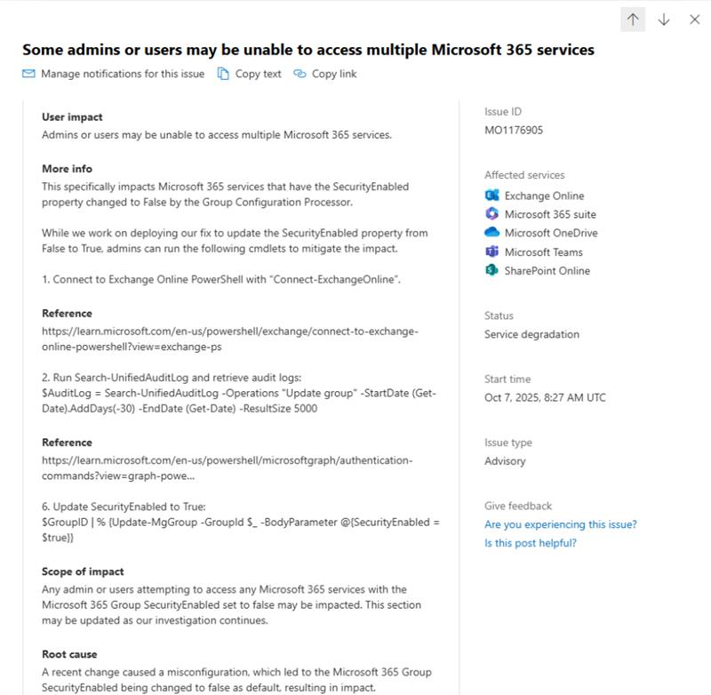Select the start time Oct 7, 2025 value
The width and height of the screenshot is (711, 695).
(x=545, y=397)
